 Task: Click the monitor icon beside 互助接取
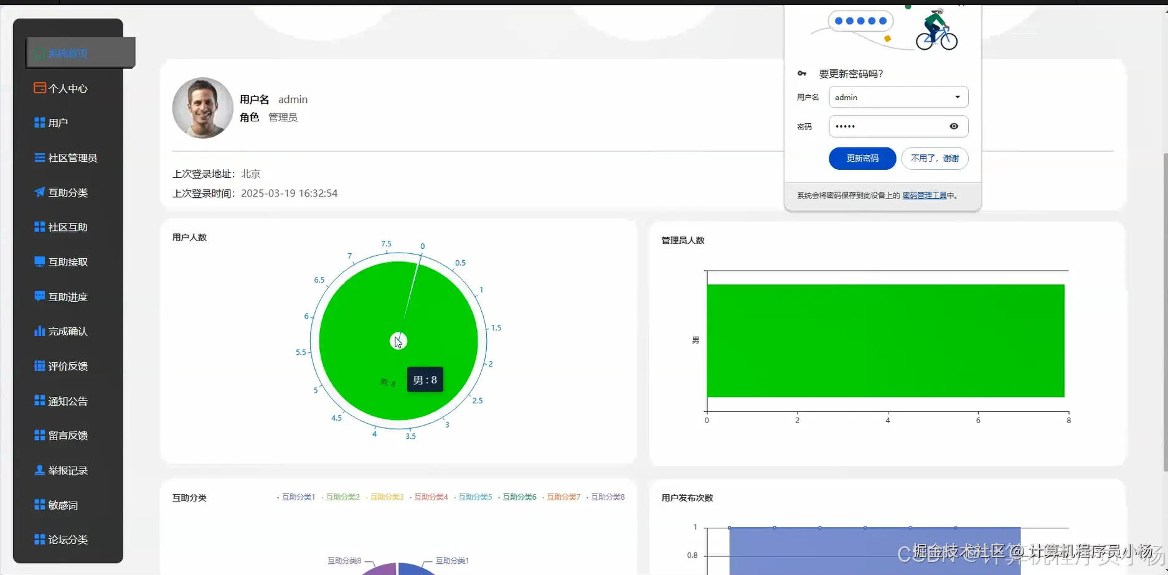40,261
